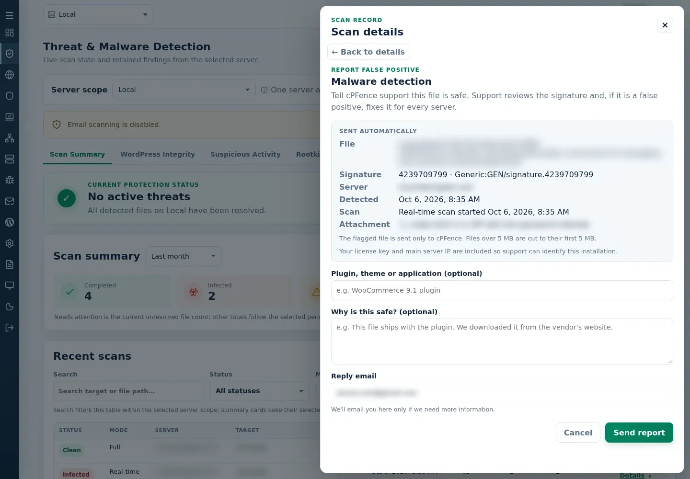
Task: Click the Send report button
Action: pyautogui.click(x=639, y=433)
